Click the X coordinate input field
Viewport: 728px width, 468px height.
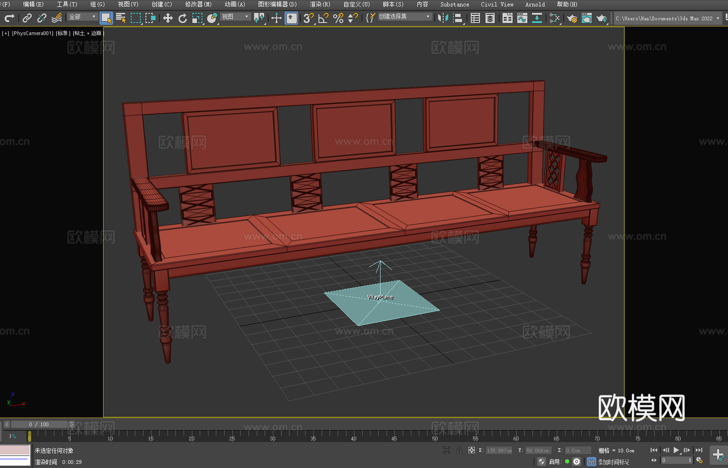click(x=499, y=451)
